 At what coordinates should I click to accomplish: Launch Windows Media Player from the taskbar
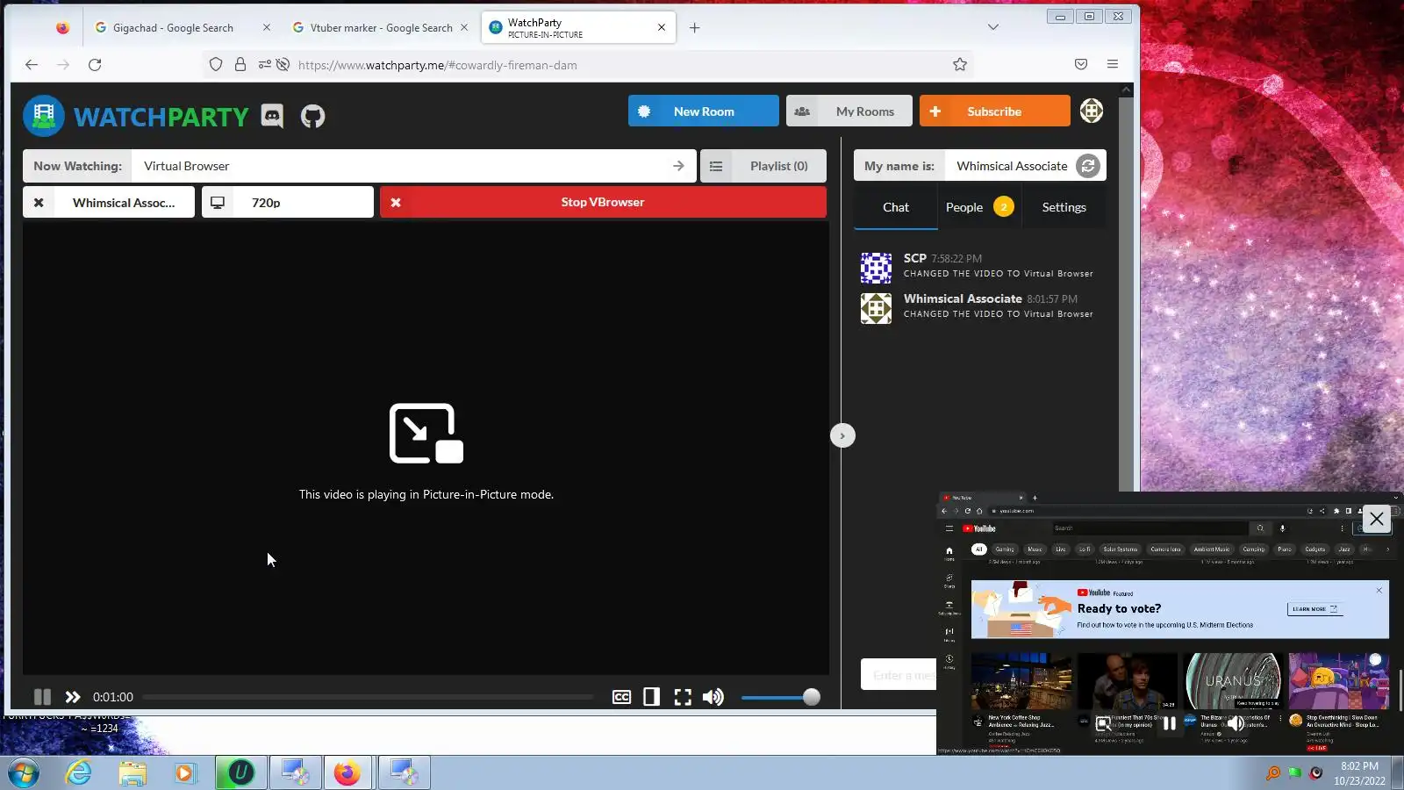point(184,772)
